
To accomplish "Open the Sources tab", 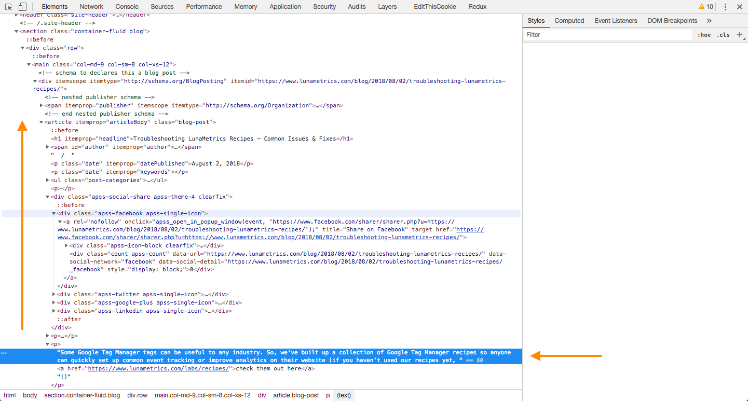I will click(x=162, y=7).
